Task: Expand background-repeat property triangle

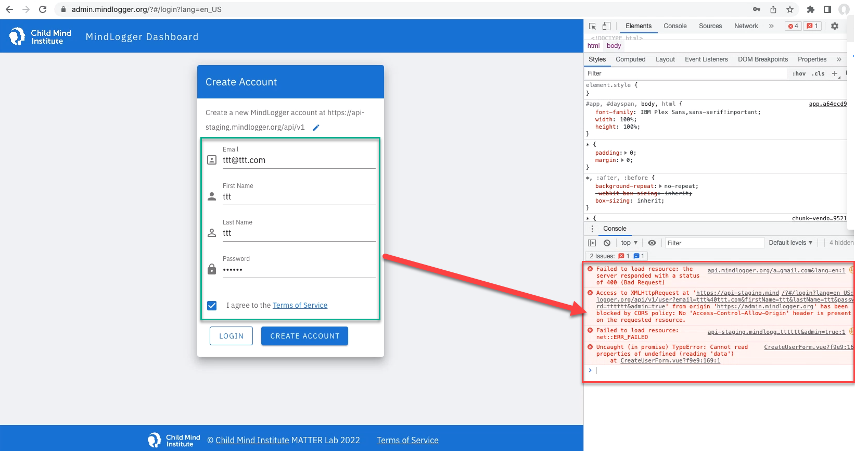Action: [x=660, y=186]
